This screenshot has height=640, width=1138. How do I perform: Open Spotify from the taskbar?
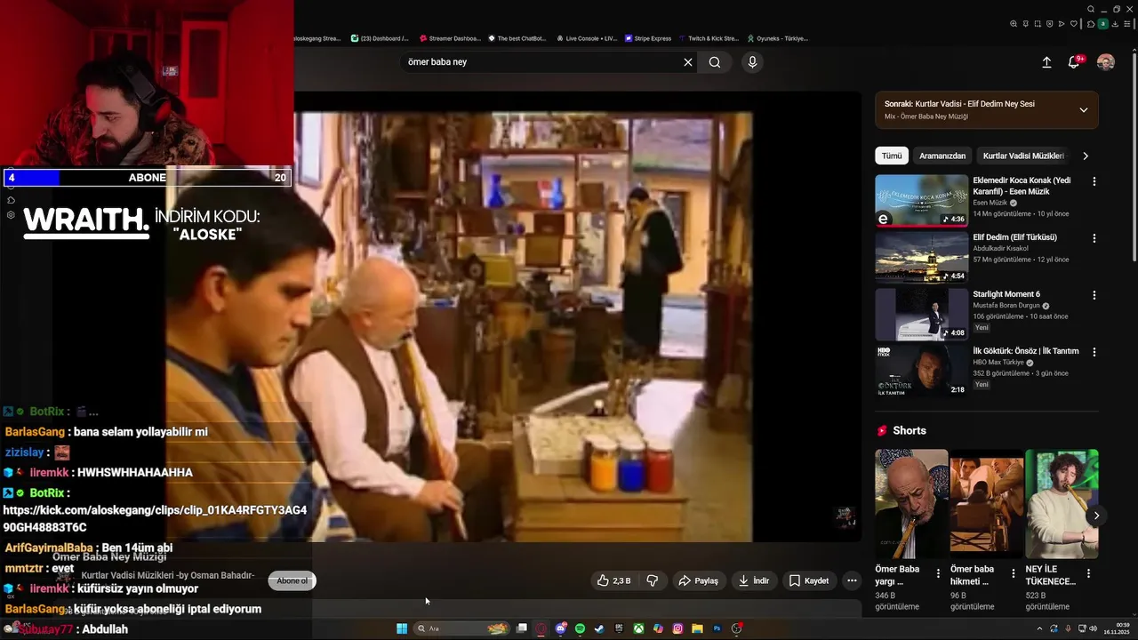pos(580,628)
